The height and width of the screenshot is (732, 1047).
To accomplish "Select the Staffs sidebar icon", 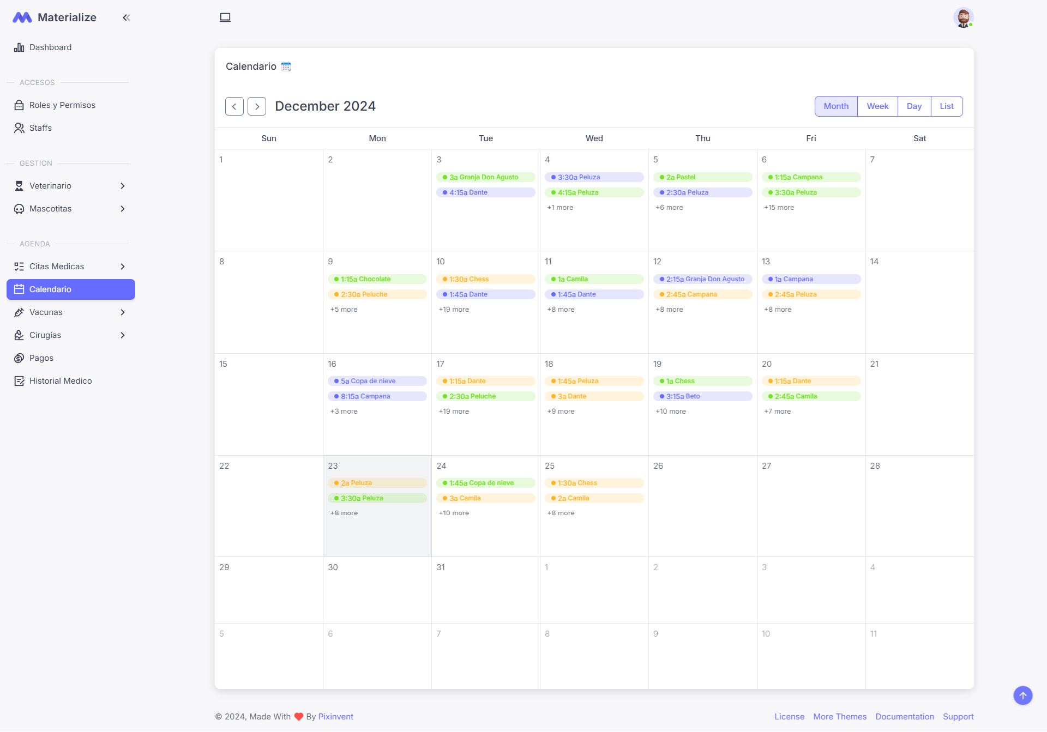I will (19, 128).
